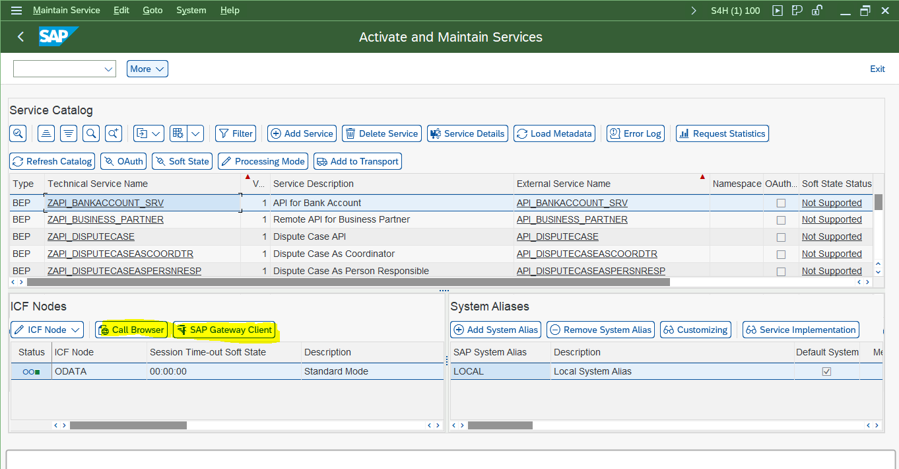The height and width of the screenshot is (469, 899).
Task: Open the hamburger menu icon at top left
Action: click(17, 11)
